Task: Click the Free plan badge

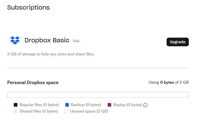Action: tap(76, 41)
